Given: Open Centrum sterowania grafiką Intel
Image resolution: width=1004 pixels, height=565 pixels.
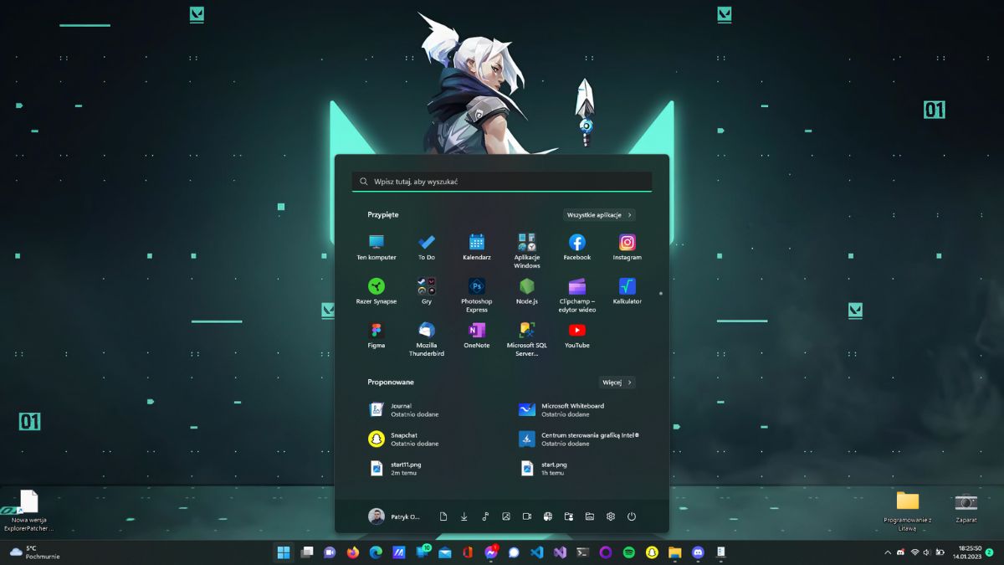Looking at the screenshot, I should [x=577, y=439].
